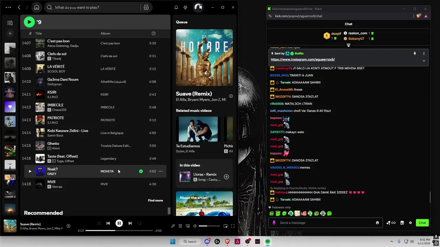Open Friend Activity icon
440x247 pixels.
point(186,7)
